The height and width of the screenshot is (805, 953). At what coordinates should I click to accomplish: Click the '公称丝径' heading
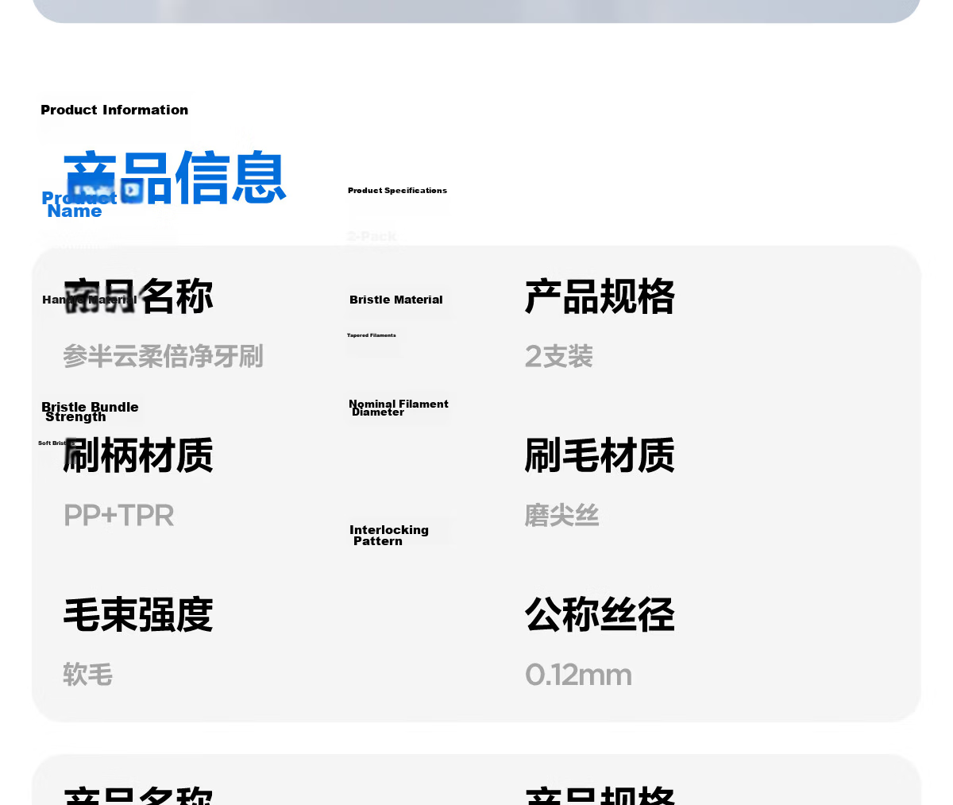point(600,614)
